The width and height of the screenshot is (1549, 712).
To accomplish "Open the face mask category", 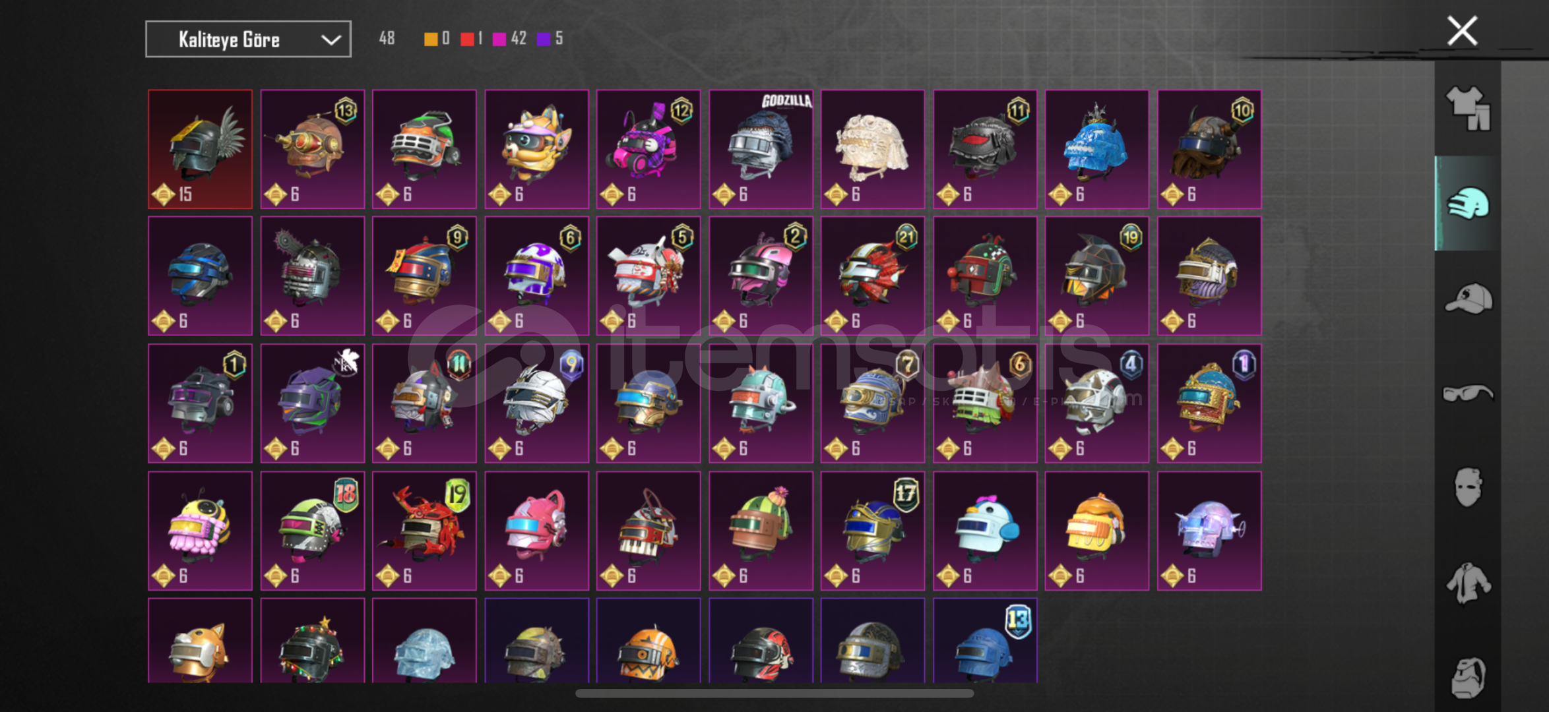I will tap(1468, 487).
